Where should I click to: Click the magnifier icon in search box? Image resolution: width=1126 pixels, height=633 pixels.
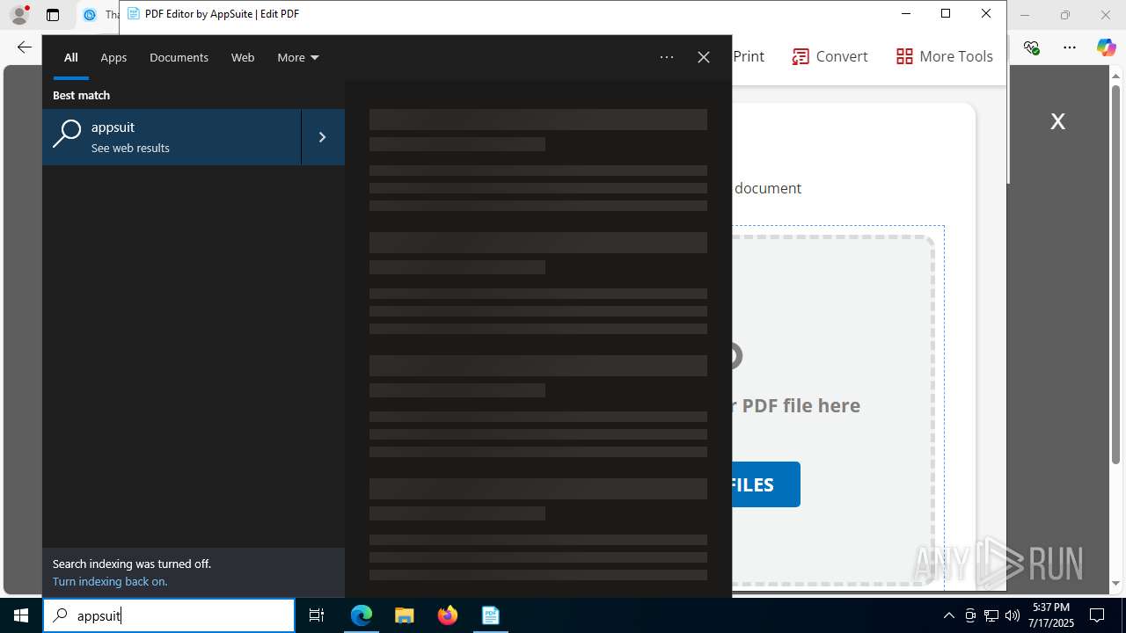(x=61, y=615)
